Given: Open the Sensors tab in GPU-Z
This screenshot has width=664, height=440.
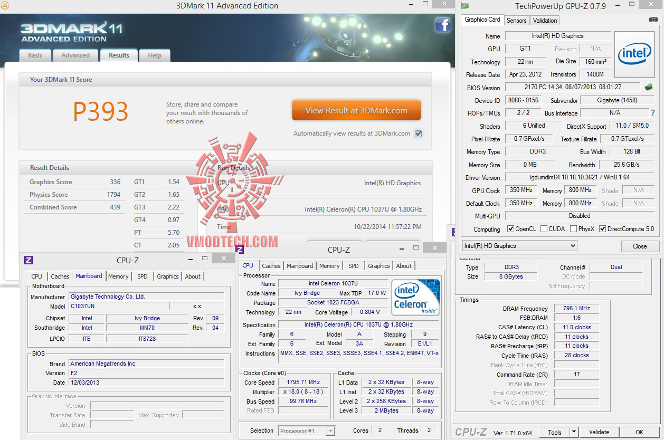Looking at the screenshot, I should 516,21.
